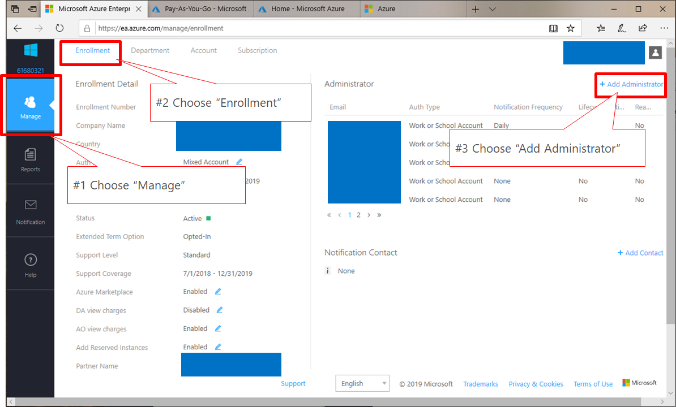Edit the Auth Level Mixed Account pencil
Image resolution: width=676 pixels, height=407 pixels.
(239, 162)
